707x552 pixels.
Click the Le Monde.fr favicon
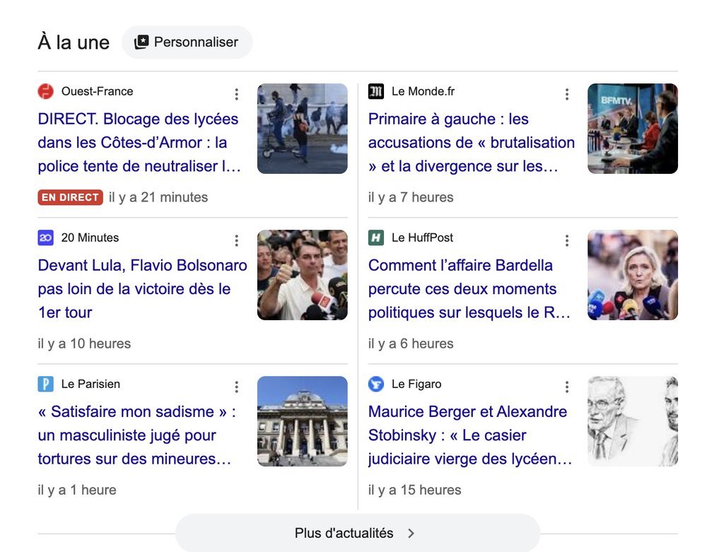pyautogui.click(x=376, y=91)
